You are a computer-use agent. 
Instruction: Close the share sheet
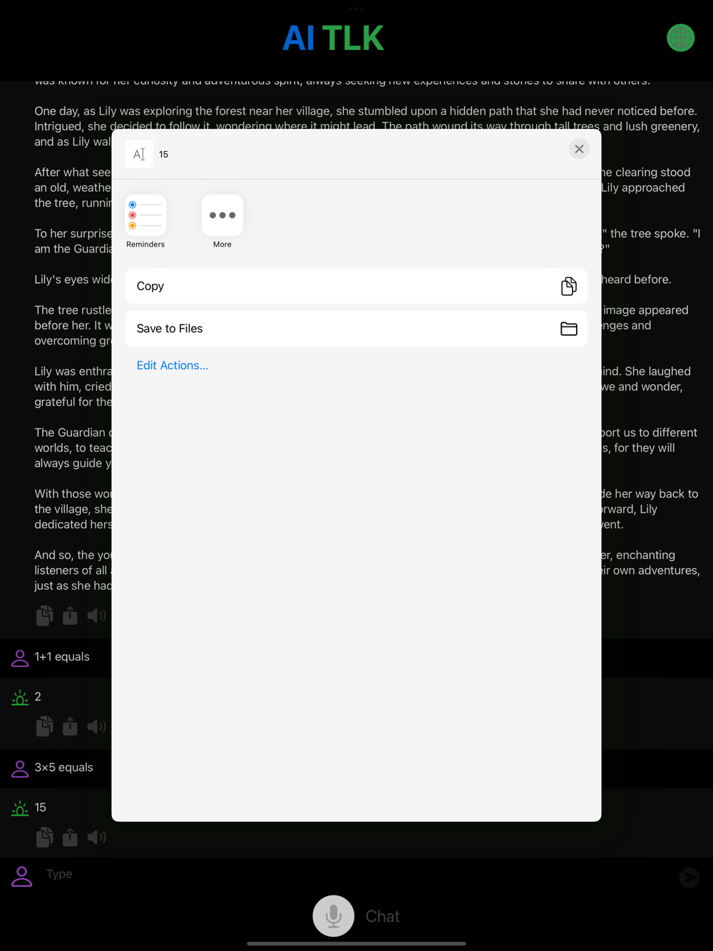(579, 149)
